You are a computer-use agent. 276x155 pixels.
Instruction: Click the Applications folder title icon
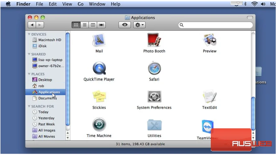pos(127,18)
